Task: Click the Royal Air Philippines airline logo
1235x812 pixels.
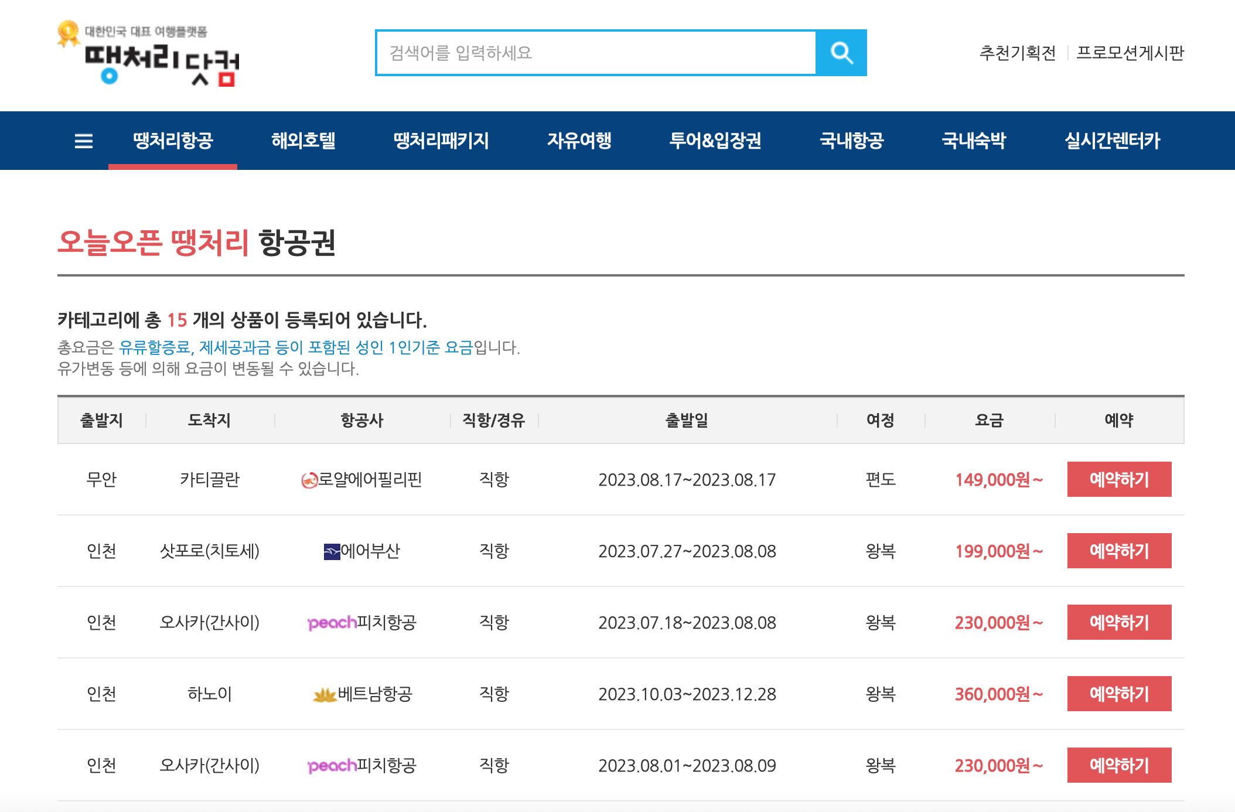Action: tap(309, 480)
